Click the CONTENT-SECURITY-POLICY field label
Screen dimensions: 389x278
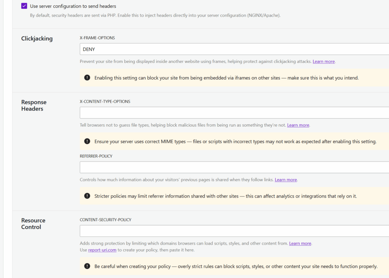[x=106, y=220]
